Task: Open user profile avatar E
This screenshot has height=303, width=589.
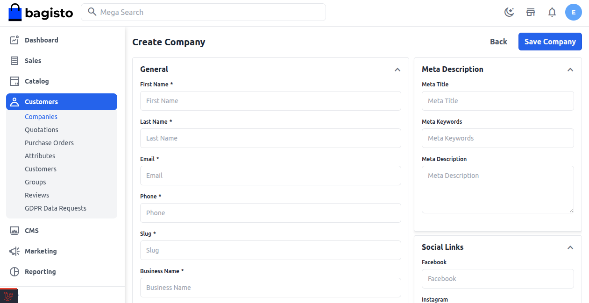Action: pyautogui.click(x=573, y=13)
